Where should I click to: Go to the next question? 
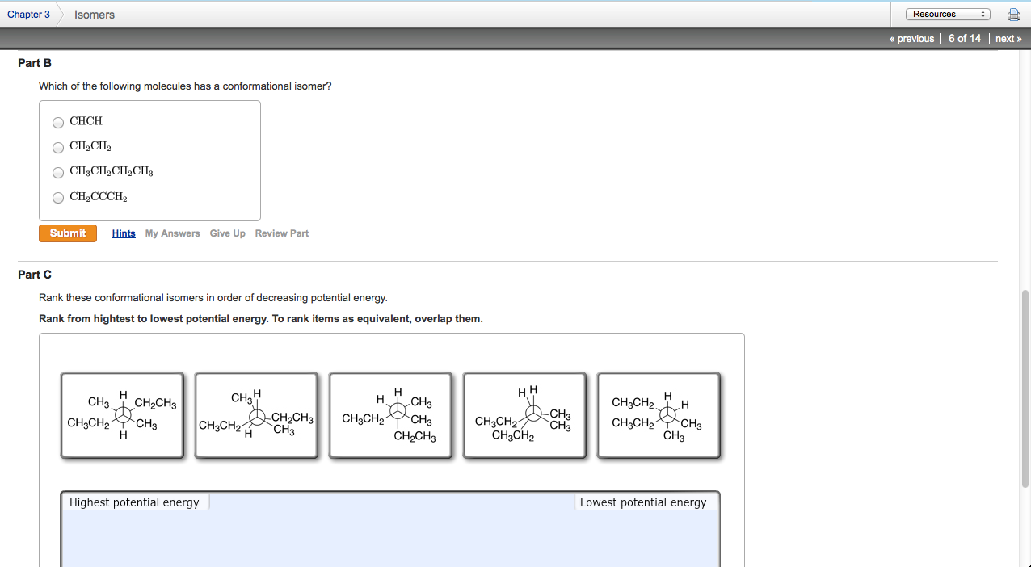point(1008,39)
